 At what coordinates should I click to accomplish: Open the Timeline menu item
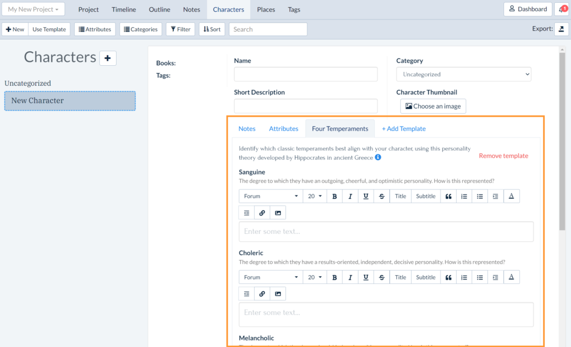point(124,9)
